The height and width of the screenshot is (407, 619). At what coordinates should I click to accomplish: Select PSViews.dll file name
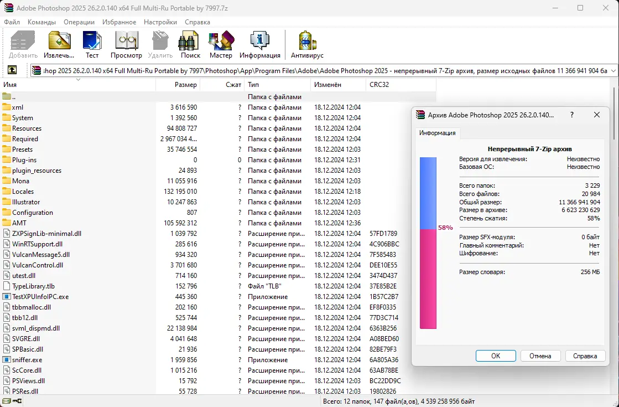[x=28, y=381]
